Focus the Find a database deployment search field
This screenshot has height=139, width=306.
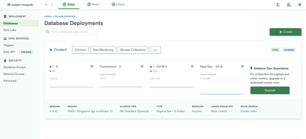(71, 32)
